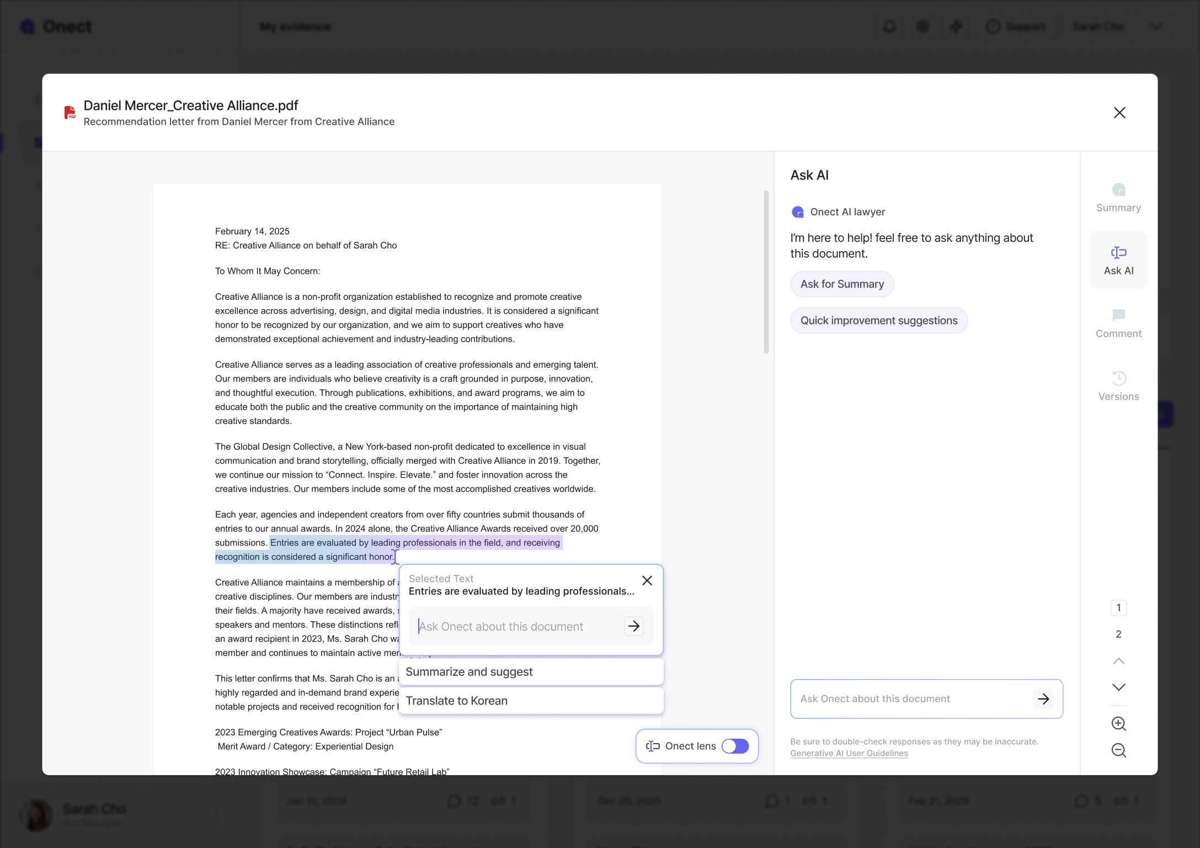Screen dimensions: 1200x848
Task: Submit the selected-text popup question arrow
Action: click(x=633, y=626)
